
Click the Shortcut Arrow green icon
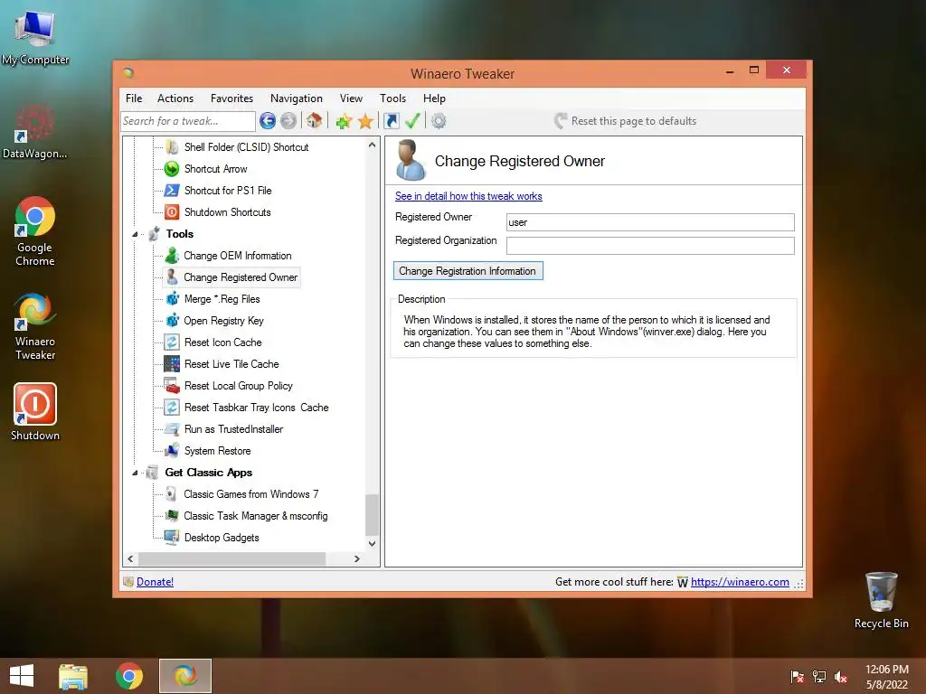pyautogui.click(x=172, y=169)
